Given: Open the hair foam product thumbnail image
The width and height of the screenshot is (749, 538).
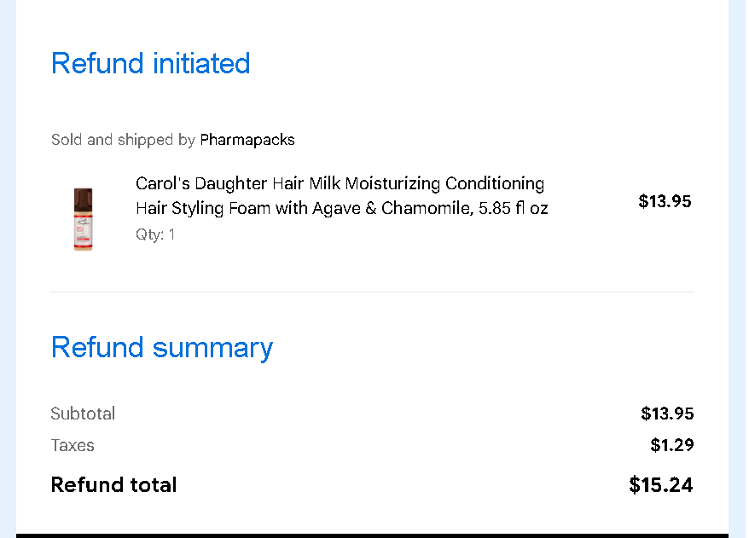Looking at the screenshot, I should 83,219.
